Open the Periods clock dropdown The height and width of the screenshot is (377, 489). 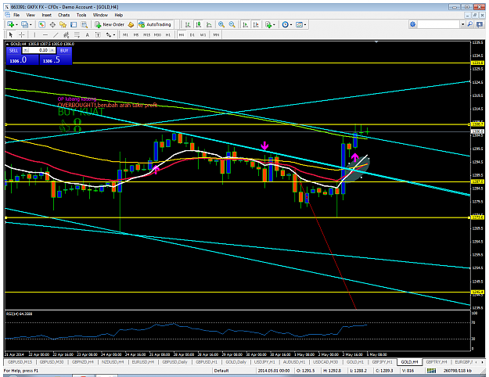click(287, 24)
